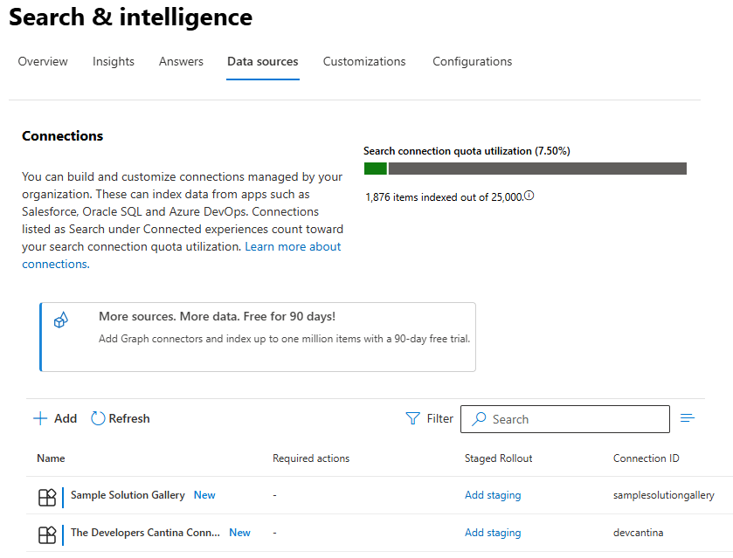
Task: Open The Developers Cantina Conn... connection
Action: click(x=145, y=533)
